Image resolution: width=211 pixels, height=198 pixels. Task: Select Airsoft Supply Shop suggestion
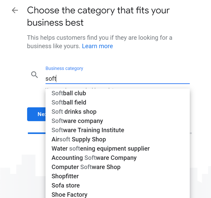[x=118, y=139]
